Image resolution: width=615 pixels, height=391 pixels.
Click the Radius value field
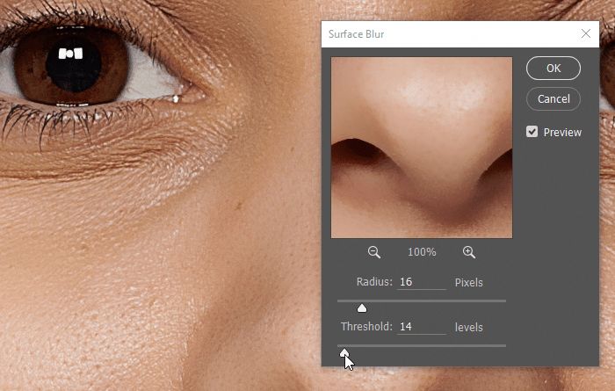tap(421, 282)
